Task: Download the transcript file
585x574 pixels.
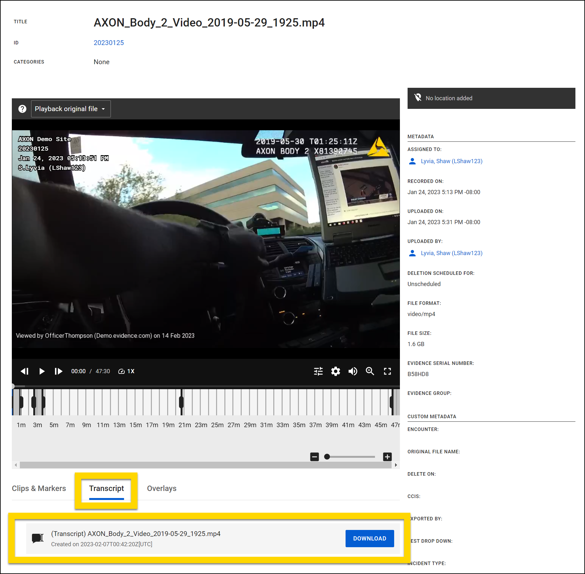Action: point(370,538)
